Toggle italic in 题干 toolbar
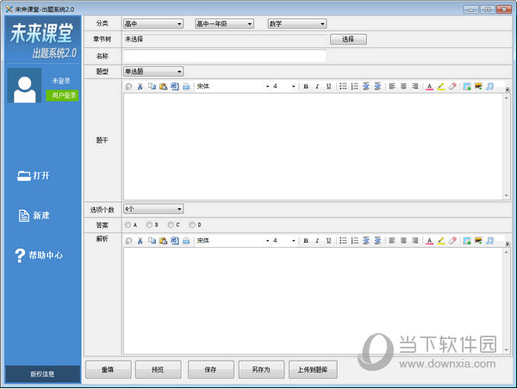This screenshot has width=517, height=389. pos(317,86)
